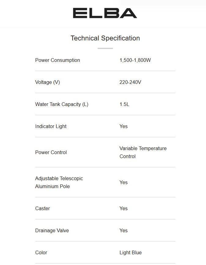Click the ELBA logo

click(x=105, y=13)
